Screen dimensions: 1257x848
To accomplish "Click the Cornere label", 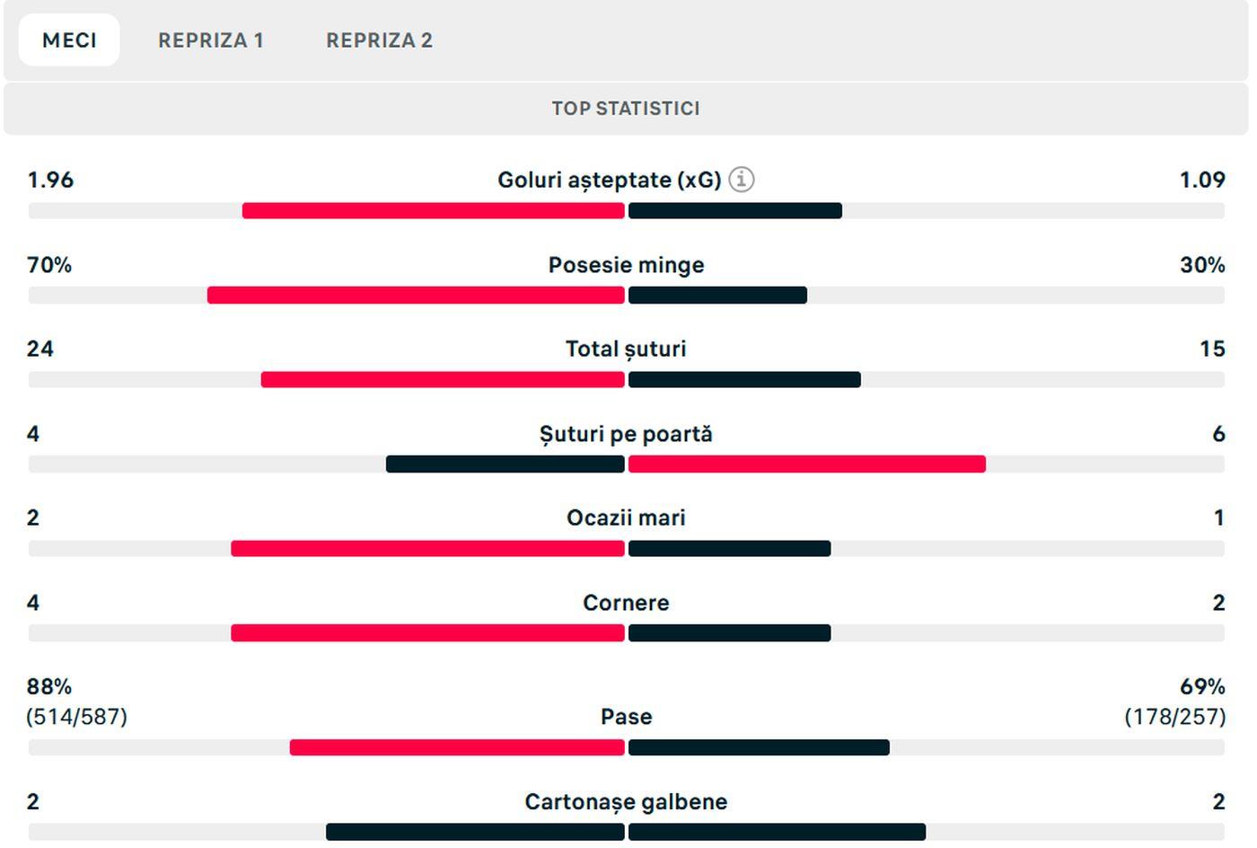I will 626,603.
